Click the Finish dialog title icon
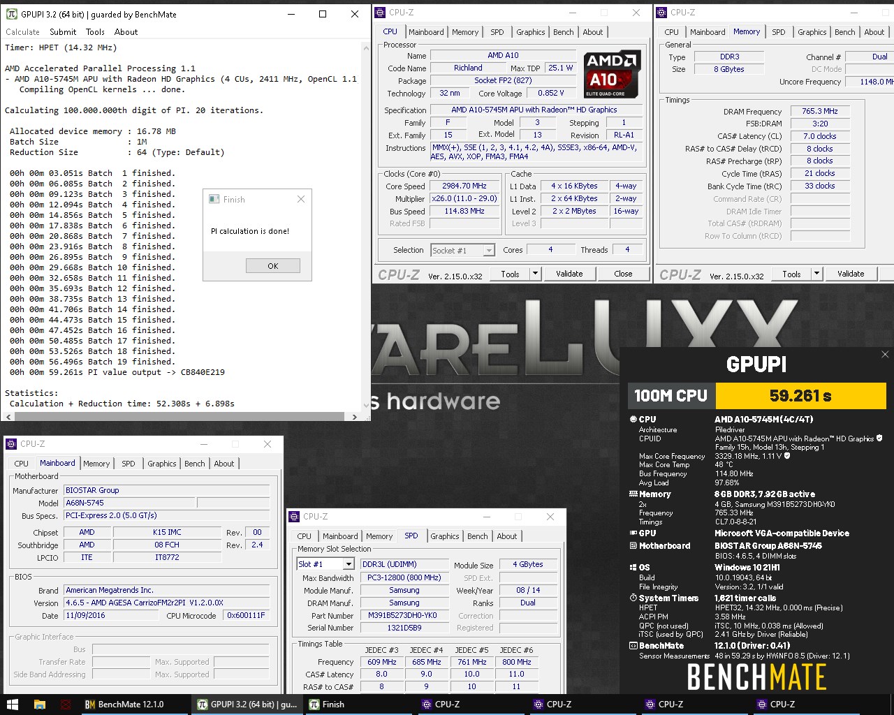894x715 pixels. coord(214,199)
